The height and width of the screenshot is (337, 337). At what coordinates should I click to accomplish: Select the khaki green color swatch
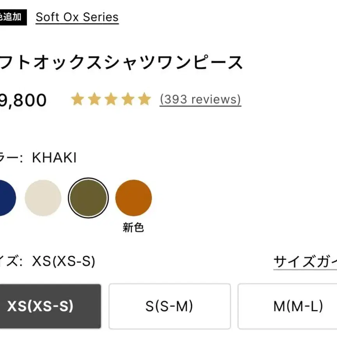pos(88,198)
